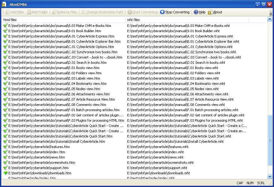Click the Html2Mht title bar app icon
Image resolution: width=274 pixels, height=187 pixels.
point(4,4)
